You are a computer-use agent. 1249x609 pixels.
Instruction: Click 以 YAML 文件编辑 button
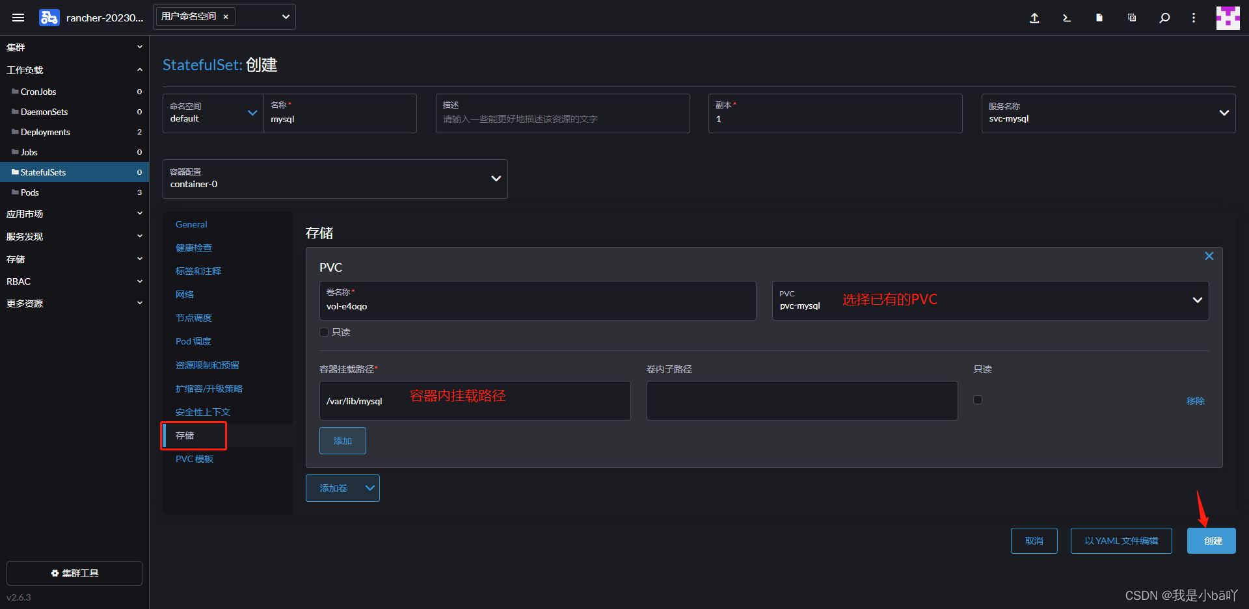(x=1121, y=540)
